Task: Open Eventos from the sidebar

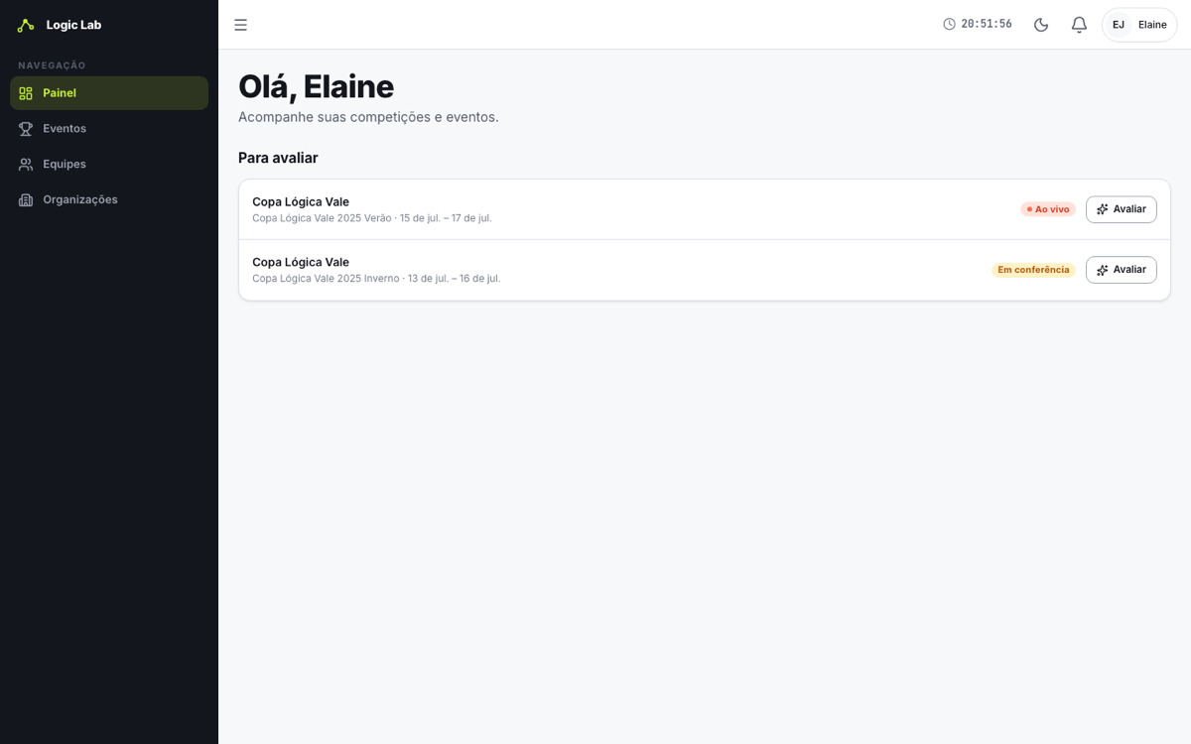Action: [x=109, y=129]
